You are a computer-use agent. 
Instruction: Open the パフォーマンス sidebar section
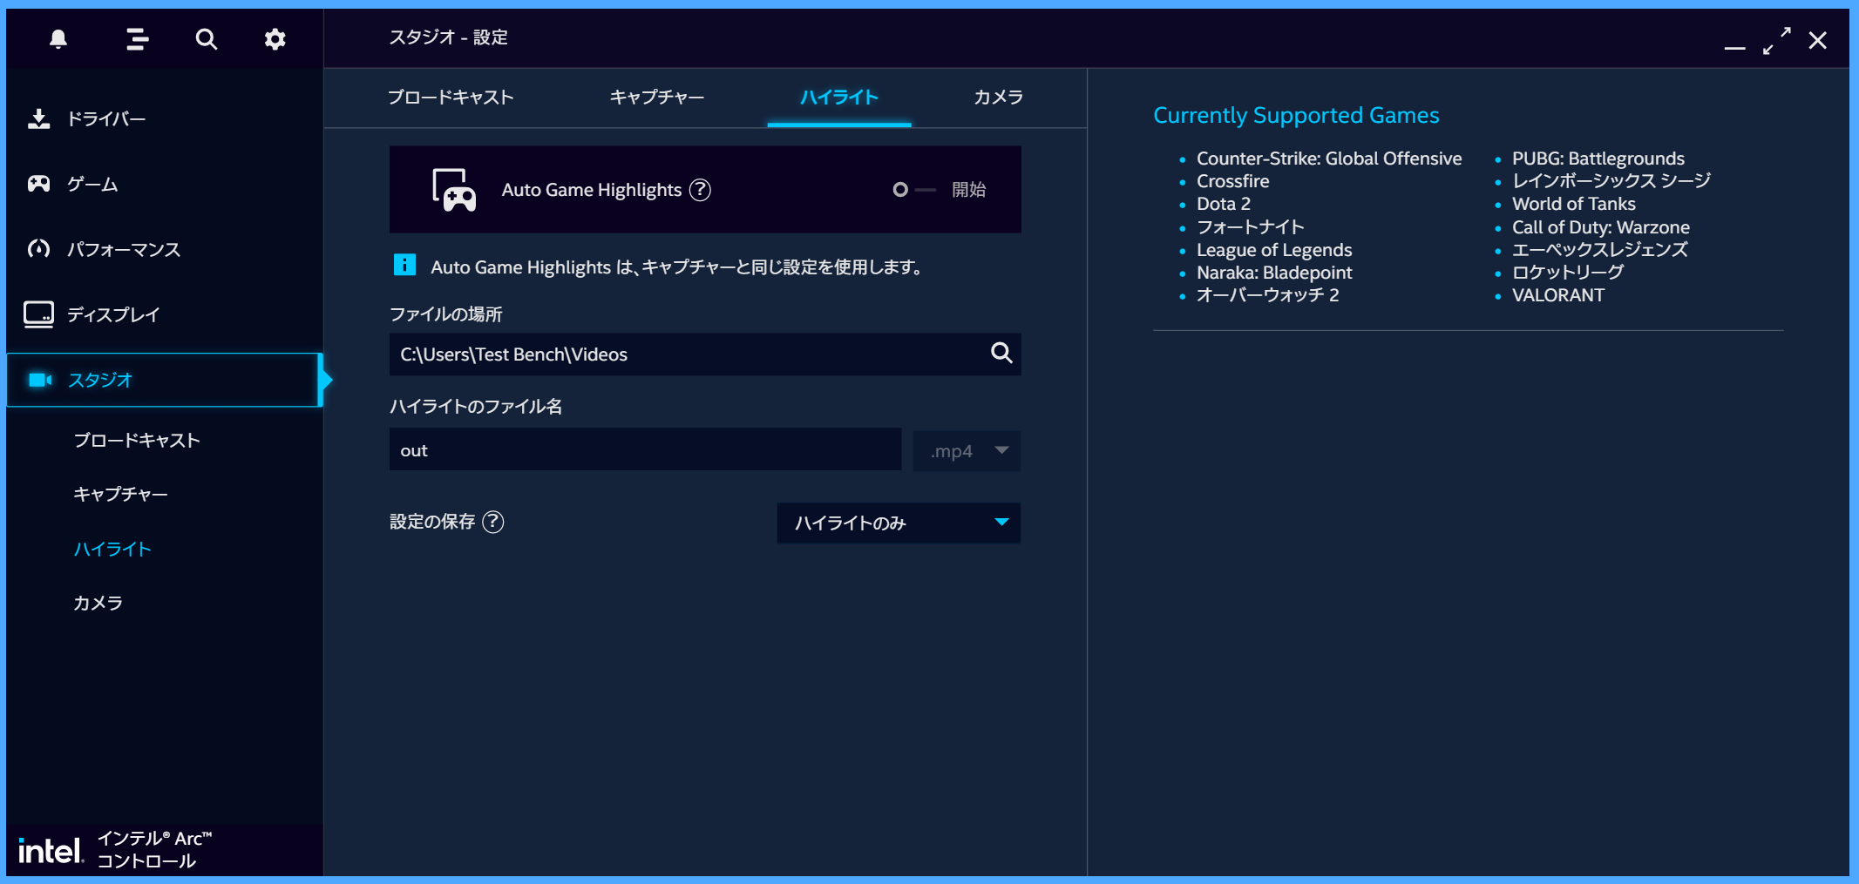click(x=164, y=249)
